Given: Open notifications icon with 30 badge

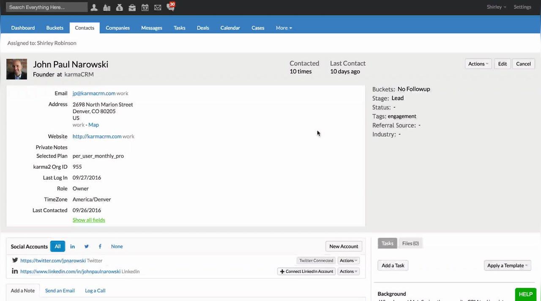Looking at the screenshot, I should pyautogui.click(x=171, y=6).
